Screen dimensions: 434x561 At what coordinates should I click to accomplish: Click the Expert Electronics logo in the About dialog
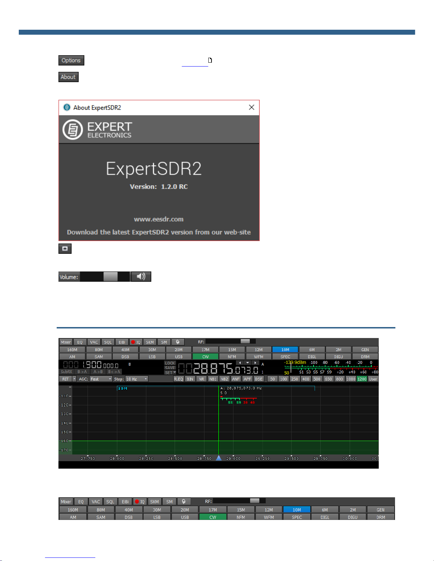point(97,130)
